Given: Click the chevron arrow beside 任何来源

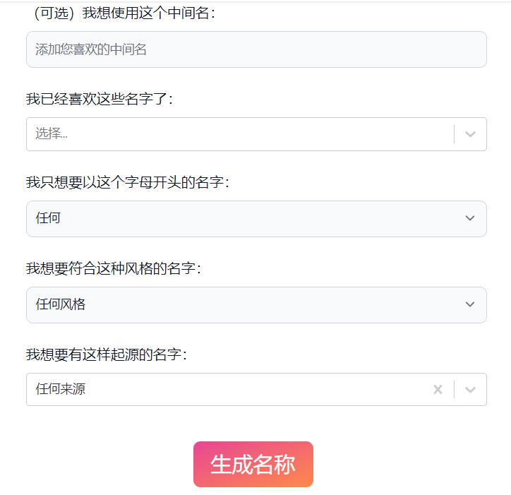Looking at the screenshot, I should coord(471,390).
